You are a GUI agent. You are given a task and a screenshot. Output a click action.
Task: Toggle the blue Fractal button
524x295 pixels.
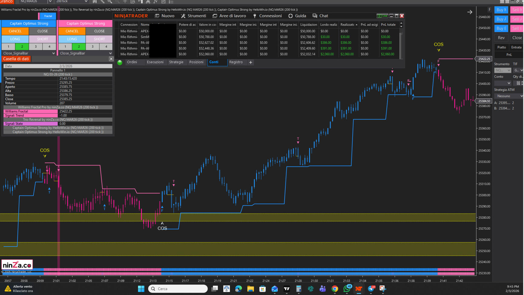coord(48,16)
